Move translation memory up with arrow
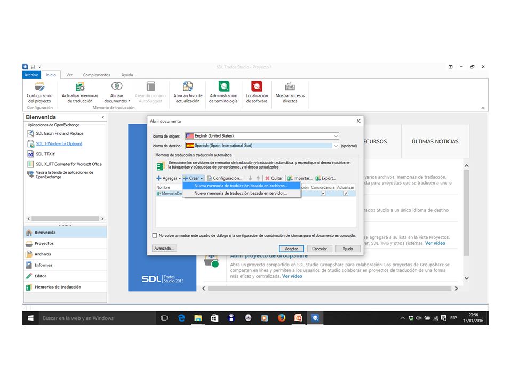The image size is (512, 384). pyautogui.click(x=258, y=178)
